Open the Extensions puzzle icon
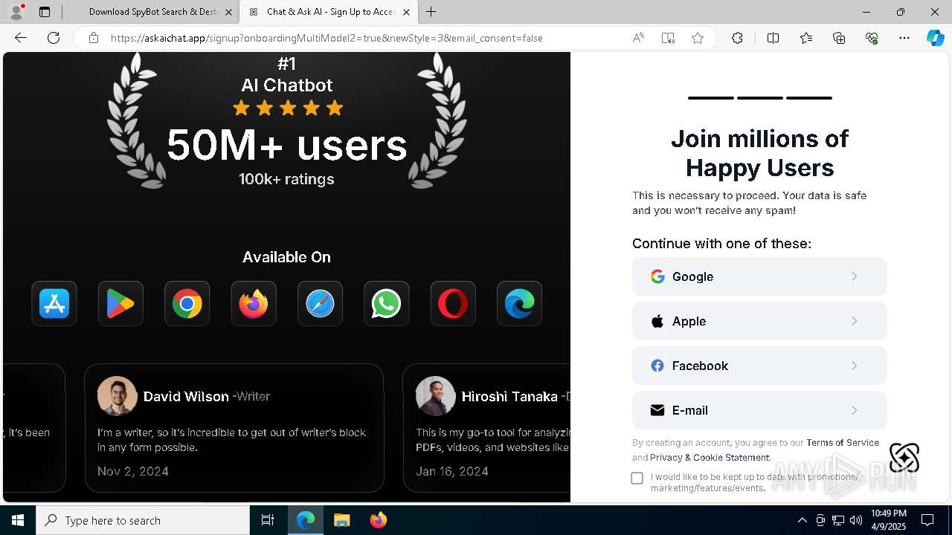 click(x=737, y=38)
